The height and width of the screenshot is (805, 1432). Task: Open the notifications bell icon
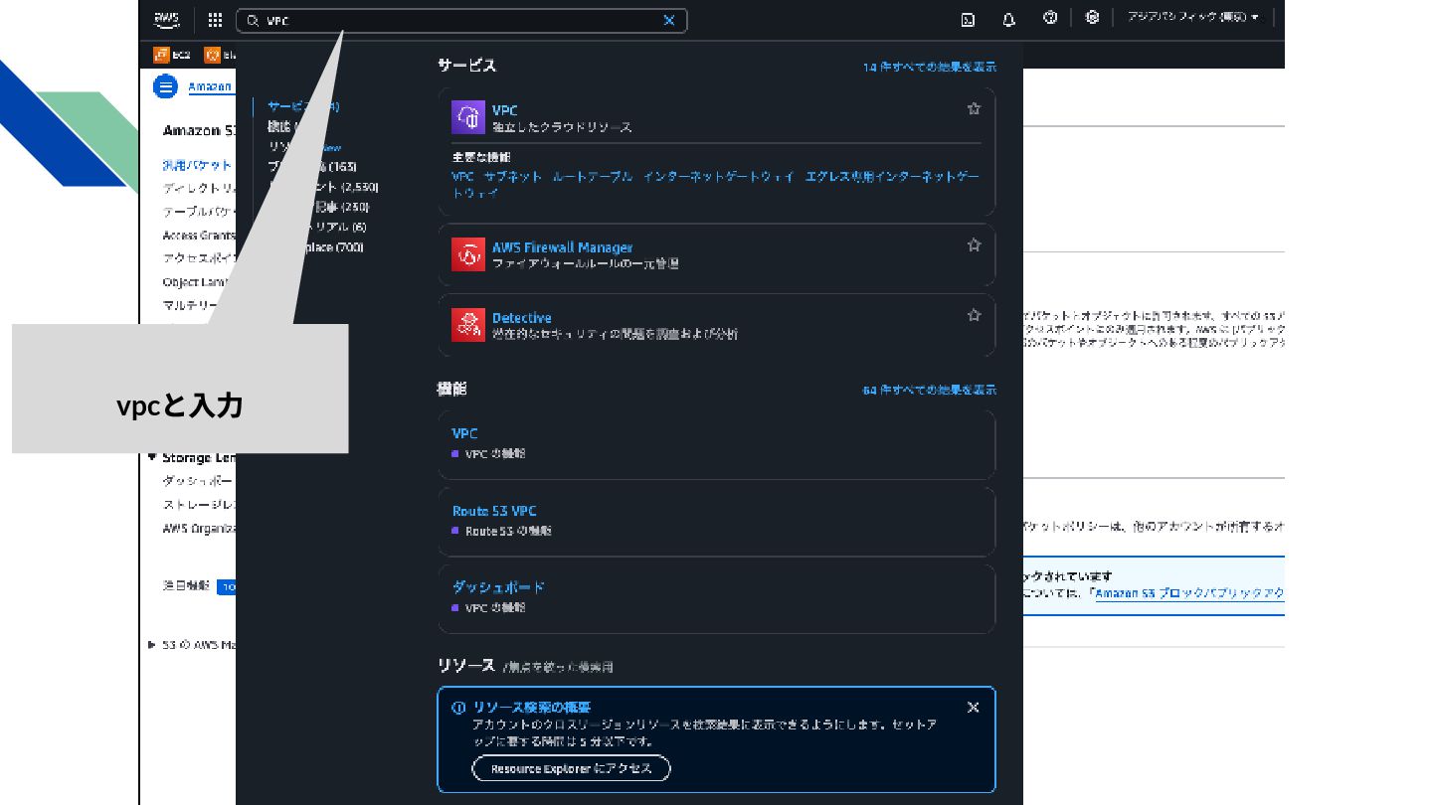(1008, 19)
